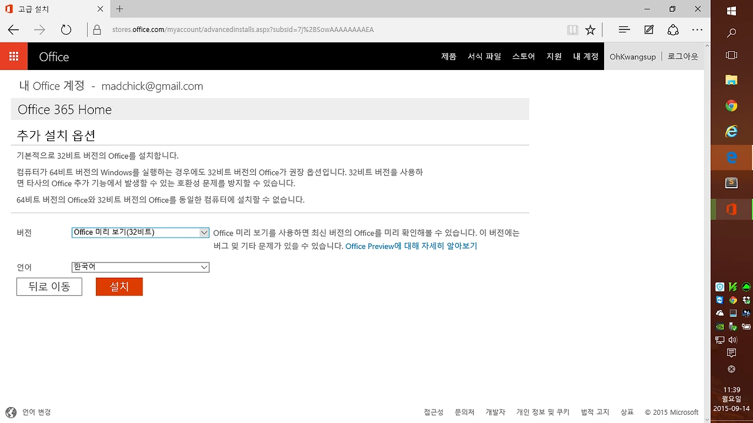
Task: Launch Internet Explorer from the taskbar
Action: [731, 132]
